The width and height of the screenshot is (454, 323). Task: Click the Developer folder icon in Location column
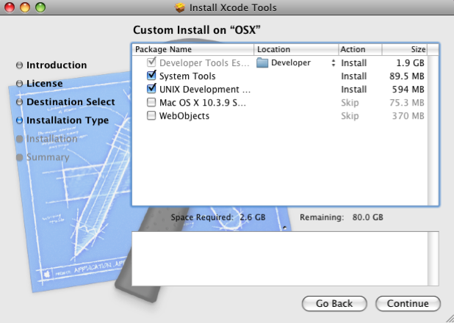click(262, 63)
